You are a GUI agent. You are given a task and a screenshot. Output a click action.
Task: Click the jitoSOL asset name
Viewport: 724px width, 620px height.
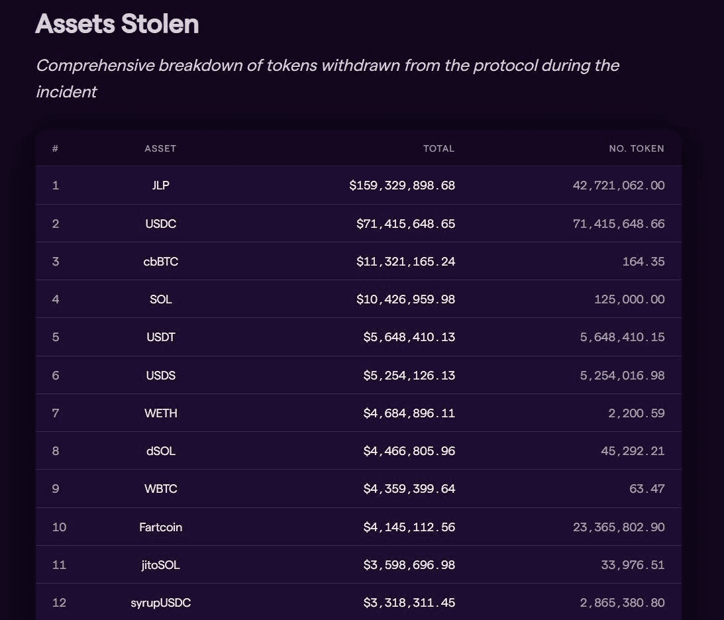pyautogui.click(x=161, y=565)
